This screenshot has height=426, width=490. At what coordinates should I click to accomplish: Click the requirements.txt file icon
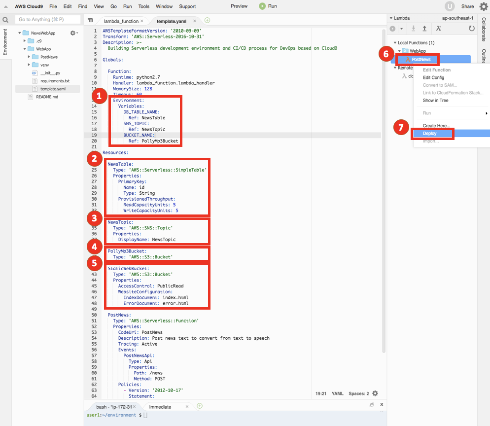(x=35, y=81)
